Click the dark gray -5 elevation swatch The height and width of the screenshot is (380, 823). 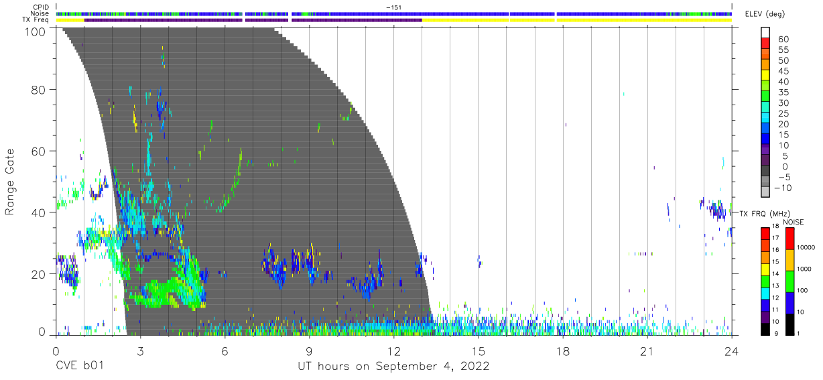(765, 172)
